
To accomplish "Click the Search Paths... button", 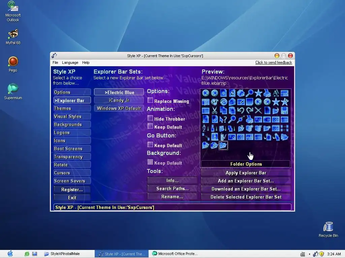I will pos(172,189).
